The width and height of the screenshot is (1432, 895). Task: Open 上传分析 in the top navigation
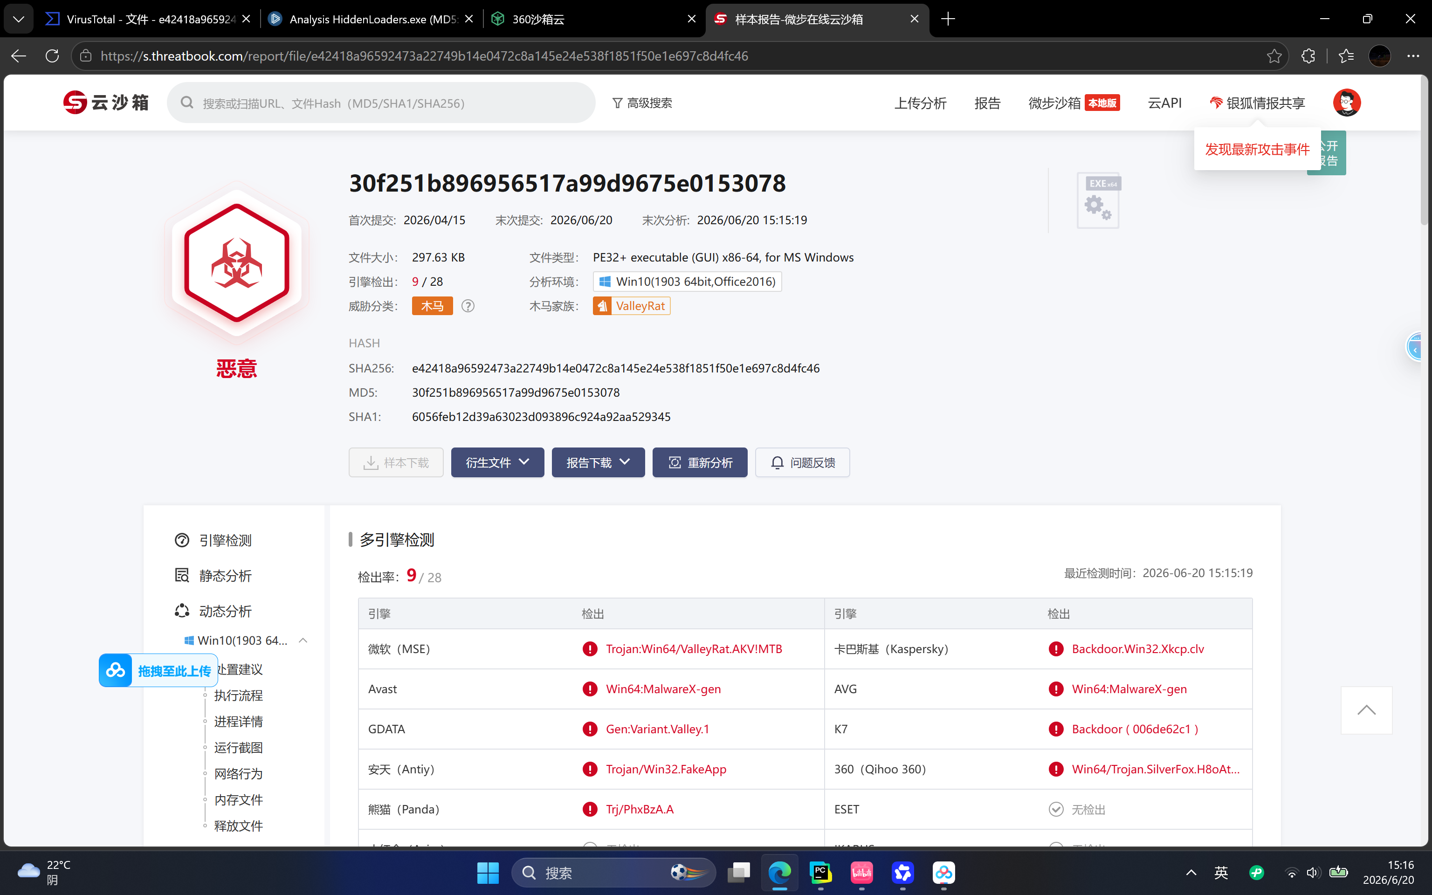[x=920, y=103]
